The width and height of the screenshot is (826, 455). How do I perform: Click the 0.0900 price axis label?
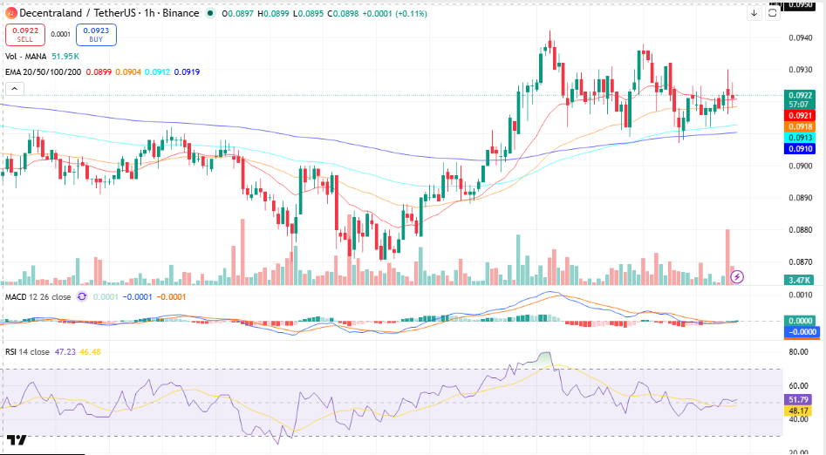point(800,166)
